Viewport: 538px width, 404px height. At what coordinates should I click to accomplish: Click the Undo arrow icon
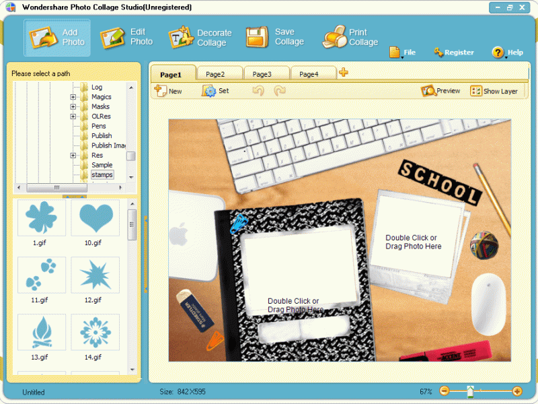pyautogui.click(x=258, y=91)
